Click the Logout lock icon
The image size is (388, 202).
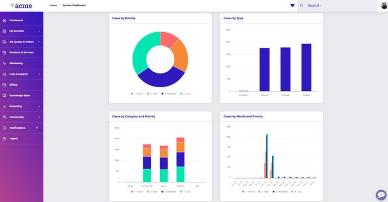point(4,139)
